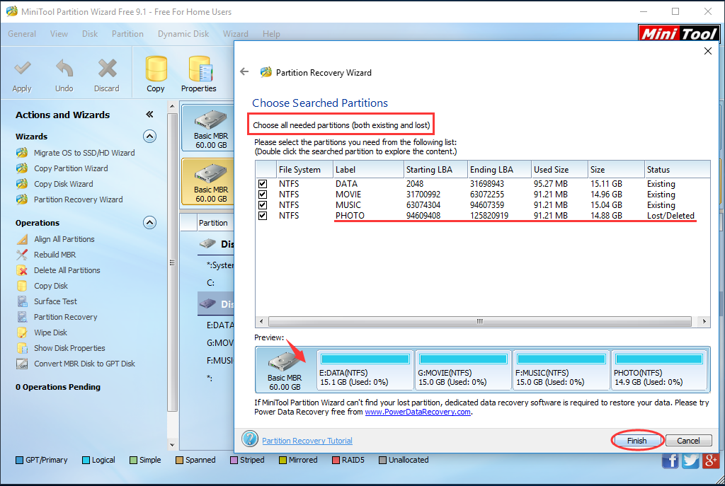Viewport: 725px width, 486px height.
Task: Select Copy Disk under Operations
Action: click(x=51, y=286)
